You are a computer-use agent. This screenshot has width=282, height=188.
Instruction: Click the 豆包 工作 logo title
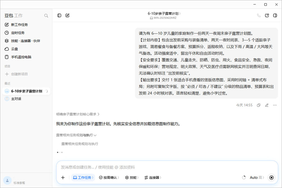tap(14, 15)
